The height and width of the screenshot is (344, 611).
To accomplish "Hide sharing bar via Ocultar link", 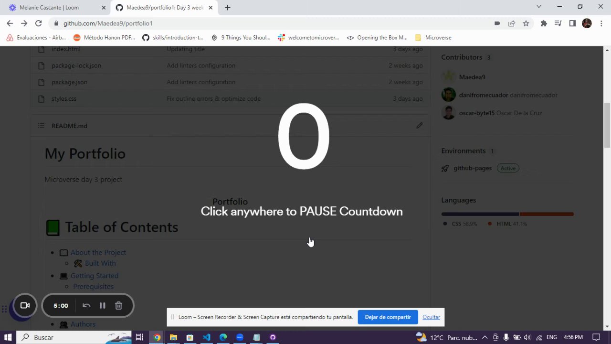I will point(431,317).
